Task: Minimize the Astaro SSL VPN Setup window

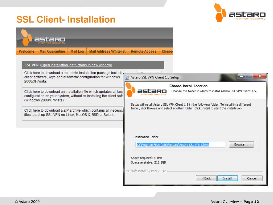Action: click(x=241, y=76)
